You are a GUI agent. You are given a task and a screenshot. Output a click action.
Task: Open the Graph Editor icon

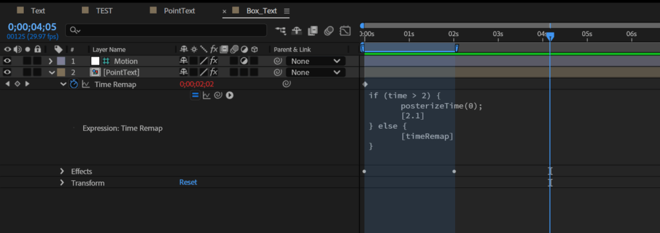[x=345, y=30]
